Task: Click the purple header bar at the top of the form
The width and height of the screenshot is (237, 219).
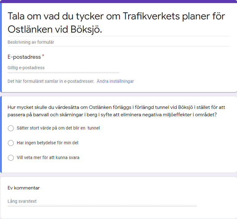Action: click(118, 1)
